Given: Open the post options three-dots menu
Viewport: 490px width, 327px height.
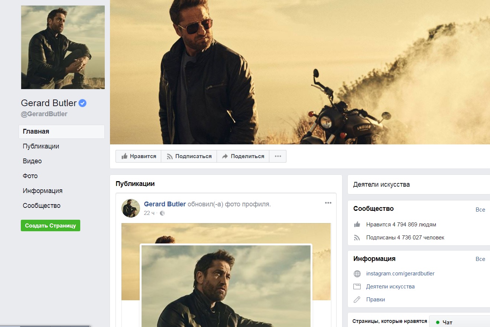Looking at the screenshot, I should 328,203.
